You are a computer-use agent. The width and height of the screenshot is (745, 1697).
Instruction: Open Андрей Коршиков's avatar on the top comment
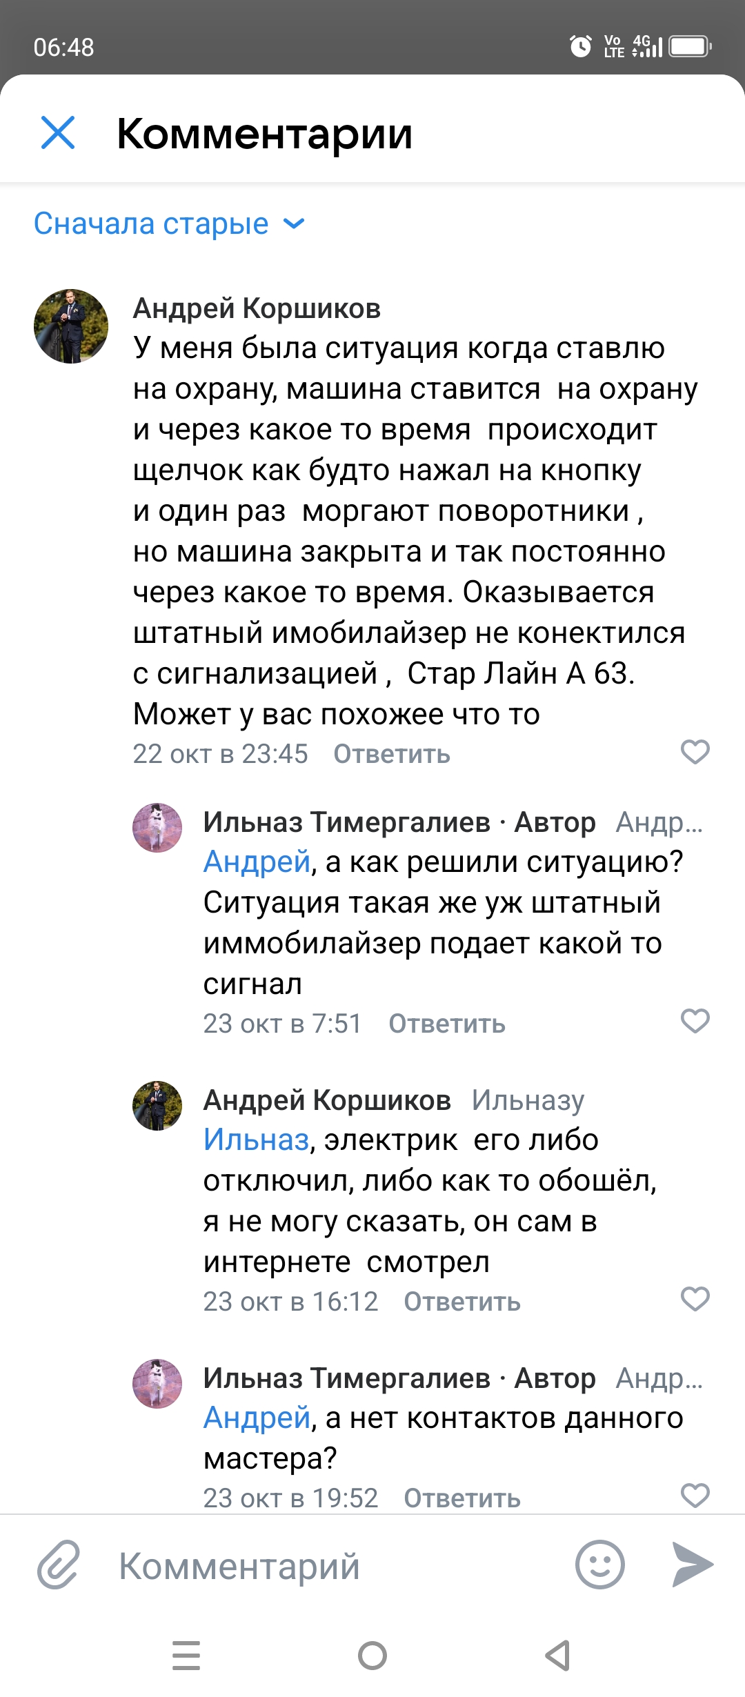point(71,326)
